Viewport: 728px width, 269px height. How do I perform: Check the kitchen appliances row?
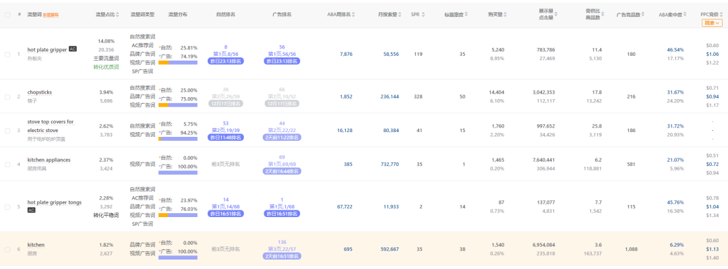click(7, 165)
